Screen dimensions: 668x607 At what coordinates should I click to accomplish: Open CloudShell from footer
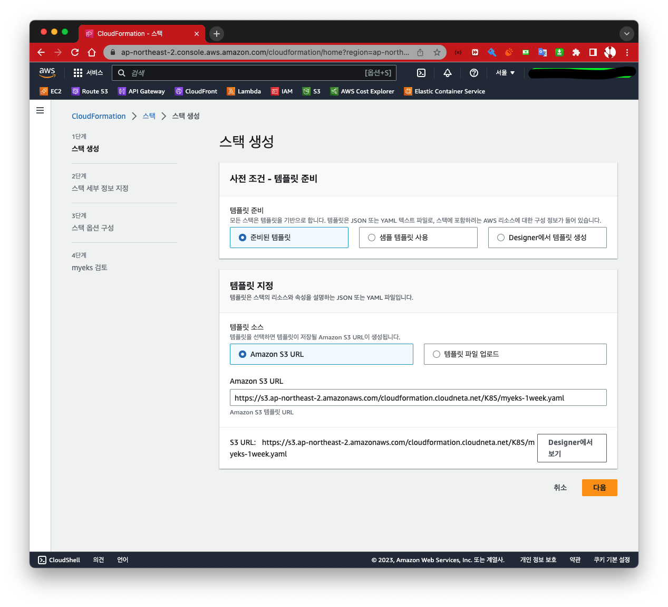(59, 560)
